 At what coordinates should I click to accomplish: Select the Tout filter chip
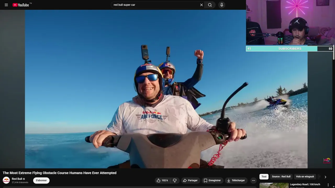click(264, 177)
